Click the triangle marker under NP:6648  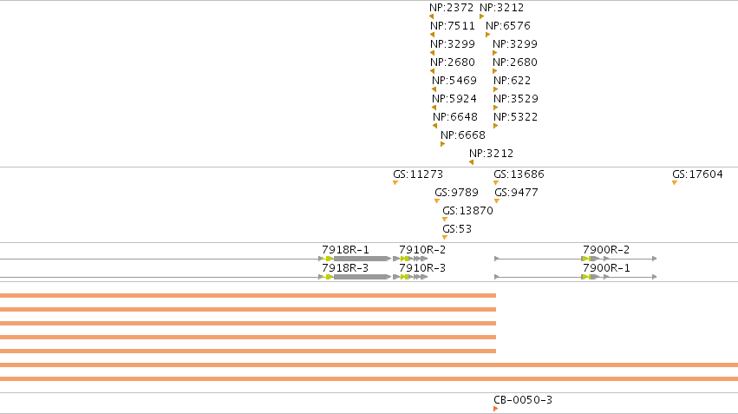[x=435, y=126]
